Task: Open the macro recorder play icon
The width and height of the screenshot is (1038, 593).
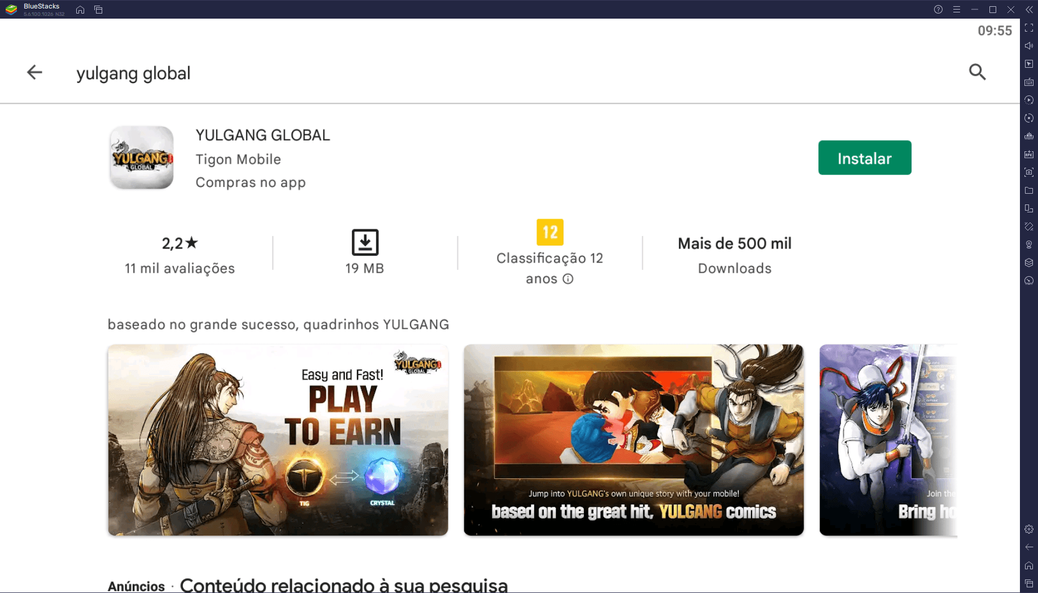Action: click(1029, 100)
